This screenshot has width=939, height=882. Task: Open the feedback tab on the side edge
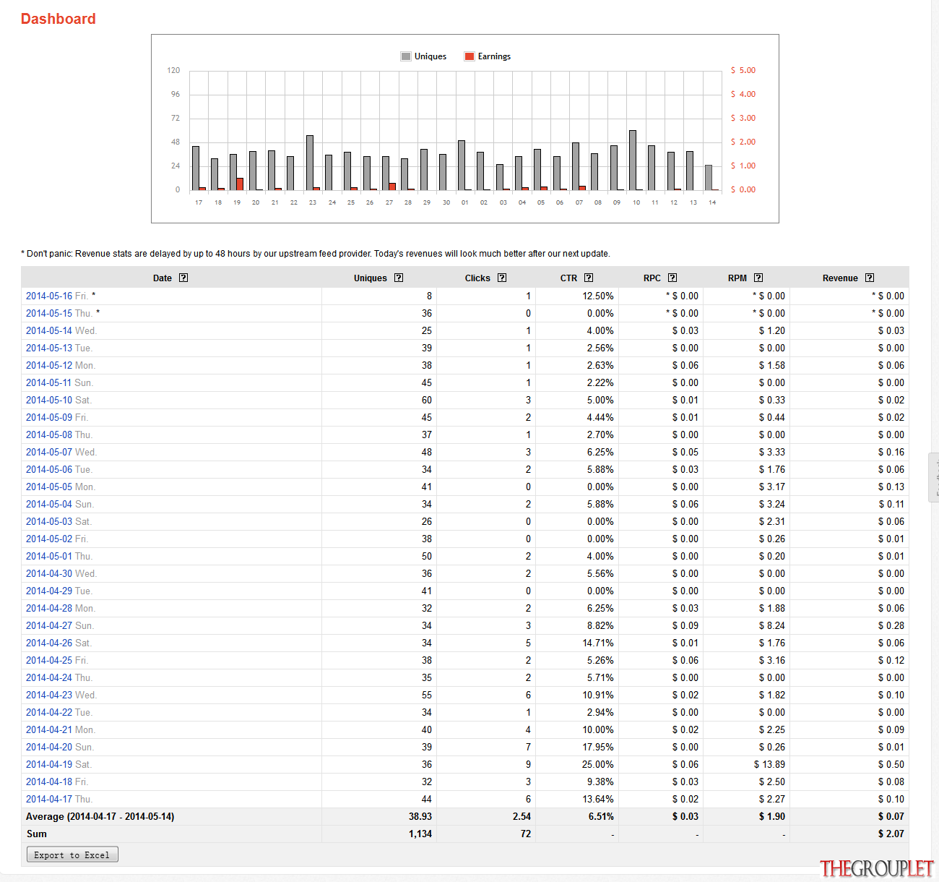click(934, 477)
